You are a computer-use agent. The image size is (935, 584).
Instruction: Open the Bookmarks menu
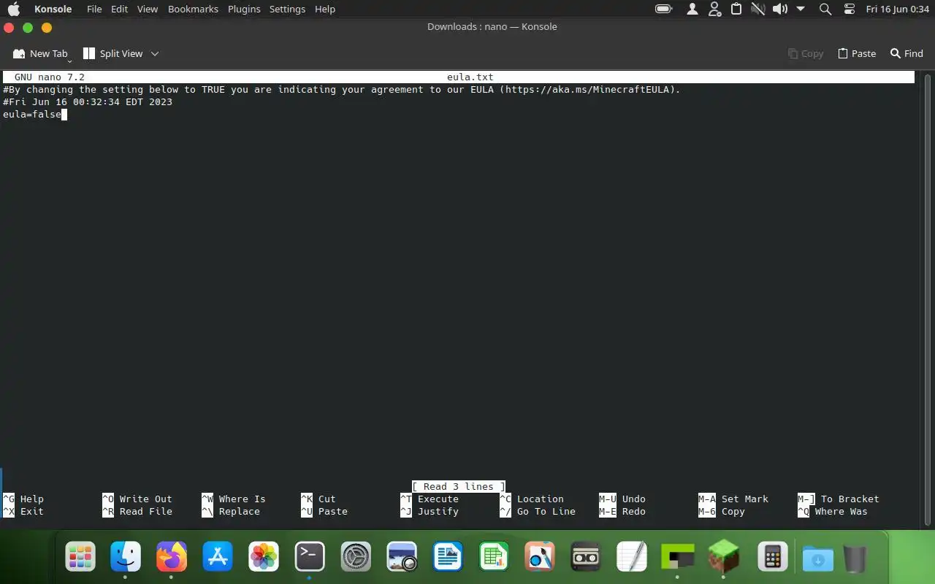click(x=193, y=9)
